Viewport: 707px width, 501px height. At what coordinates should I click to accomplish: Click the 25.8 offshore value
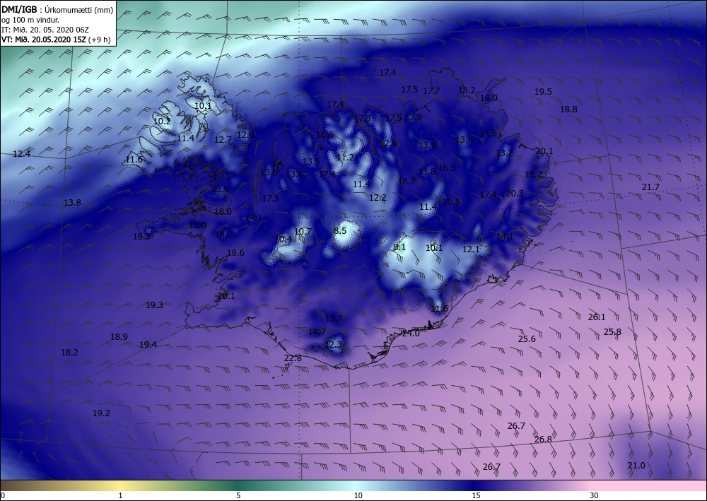click(612, 331)
